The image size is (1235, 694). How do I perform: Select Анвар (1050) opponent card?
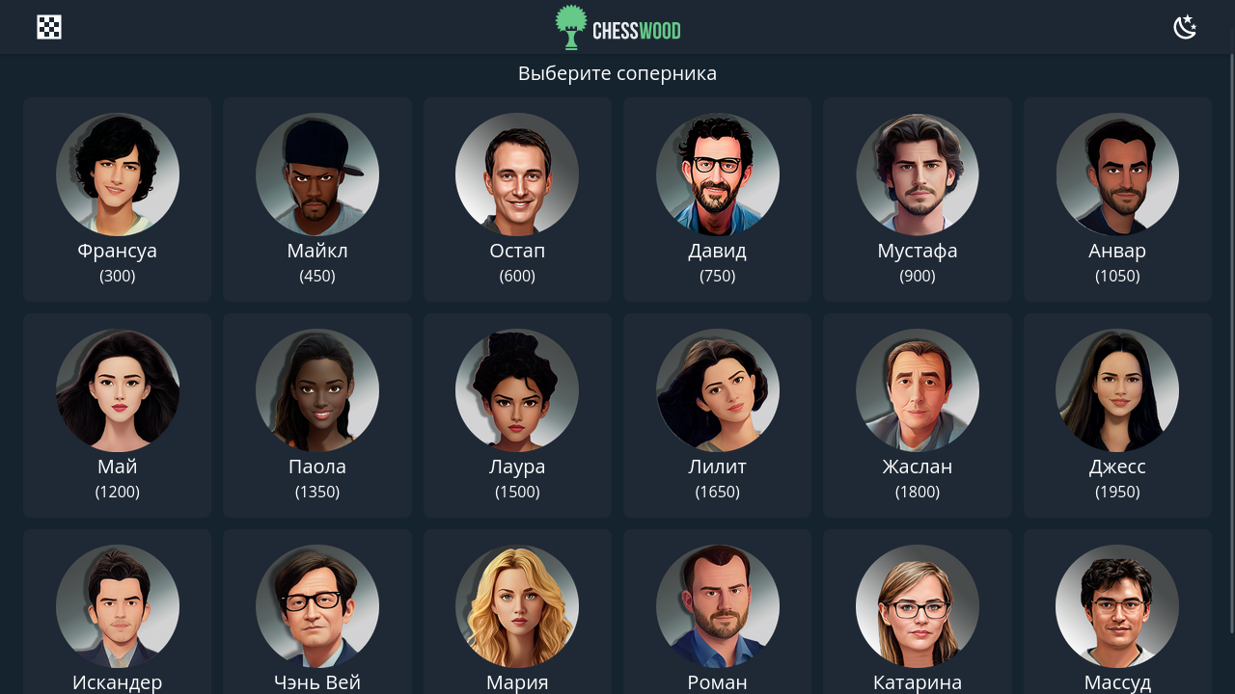pos(1117,200)
